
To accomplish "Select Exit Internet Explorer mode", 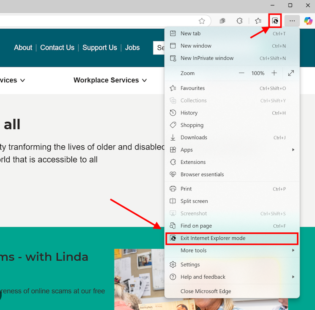I will point(232,238).
